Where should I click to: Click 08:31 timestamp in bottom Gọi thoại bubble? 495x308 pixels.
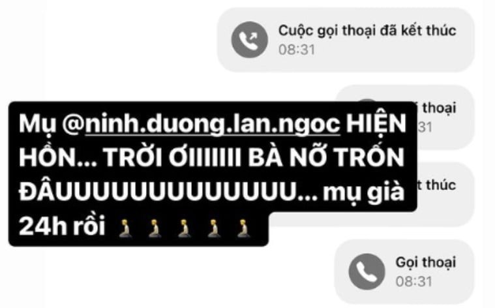(x=413, y=281)
